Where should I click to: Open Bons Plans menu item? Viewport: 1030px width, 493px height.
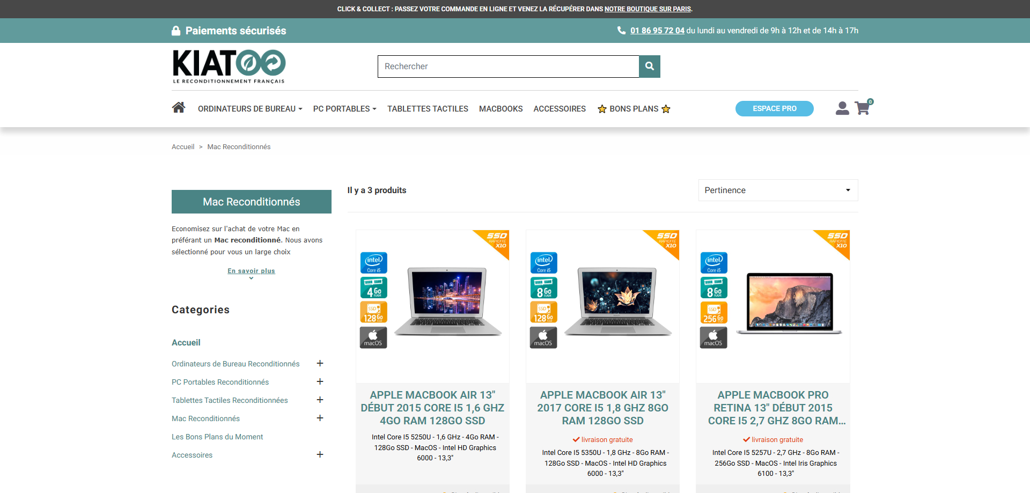coord(634,109)
